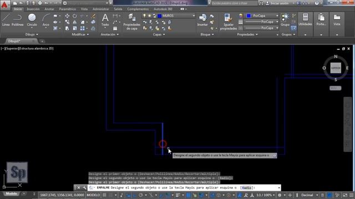355x199 pixels.
Task: Toggle MUROS layer freeze sun icon
Action: pos(149,16)
